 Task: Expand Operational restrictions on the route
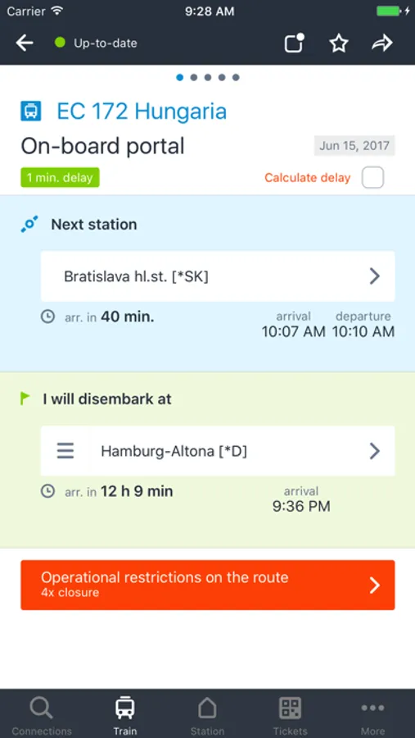208,585
